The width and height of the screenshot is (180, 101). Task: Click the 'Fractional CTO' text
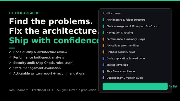point(42,90)
